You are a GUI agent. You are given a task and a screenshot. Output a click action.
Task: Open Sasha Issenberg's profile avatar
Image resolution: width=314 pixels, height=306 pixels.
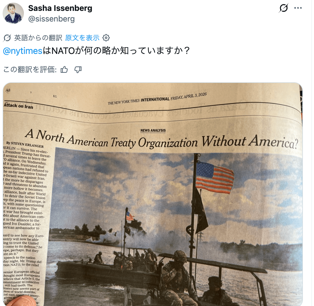tap(13, 13)
